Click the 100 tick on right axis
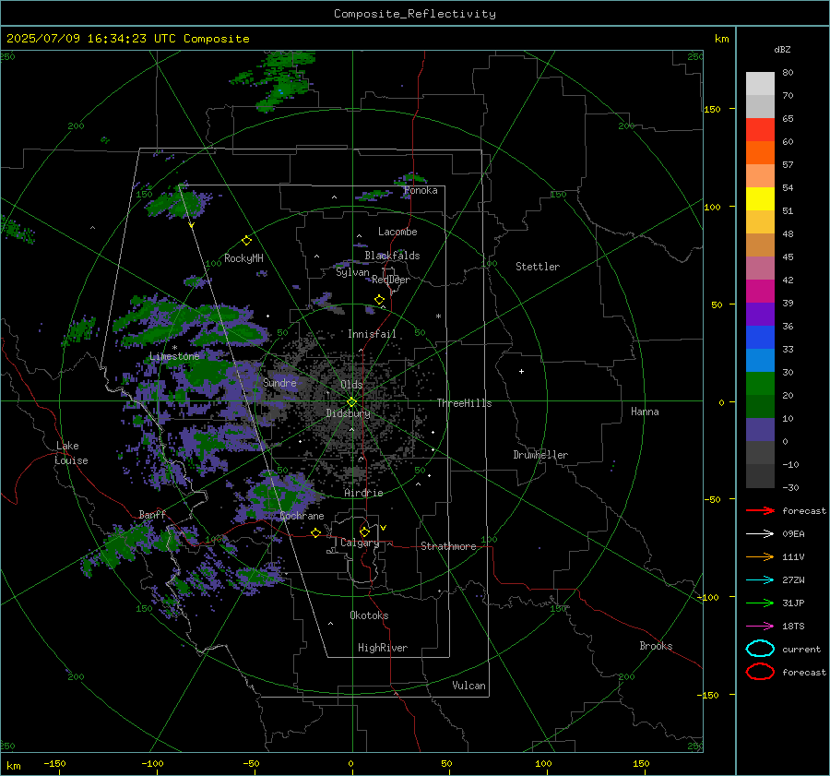The image size is (830, 776). (x=712, y=207)
